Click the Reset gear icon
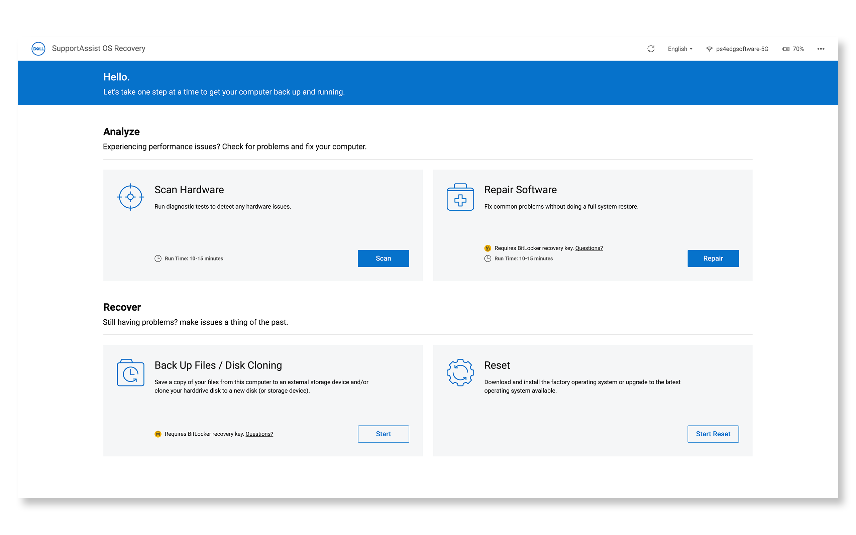 460,372
